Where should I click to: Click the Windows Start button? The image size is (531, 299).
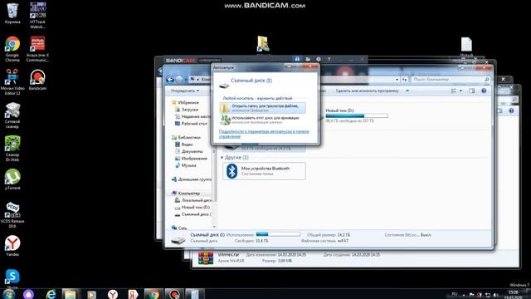click(8, 294)
